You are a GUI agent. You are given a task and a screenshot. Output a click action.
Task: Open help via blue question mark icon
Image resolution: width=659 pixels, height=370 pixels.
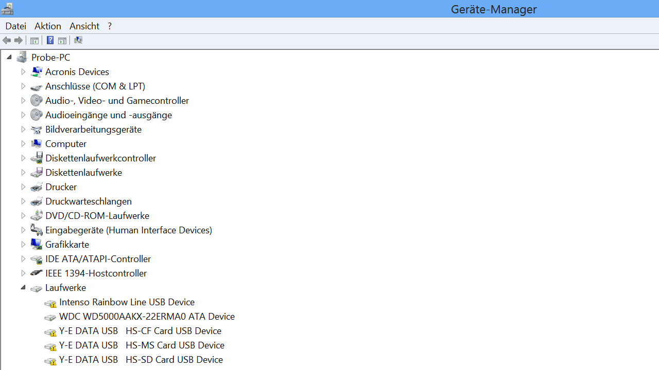click(x=50, y=41)
